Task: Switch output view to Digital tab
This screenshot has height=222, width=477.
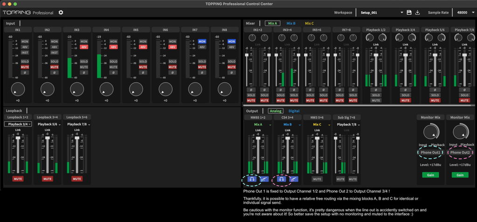Action: (294, 111)
